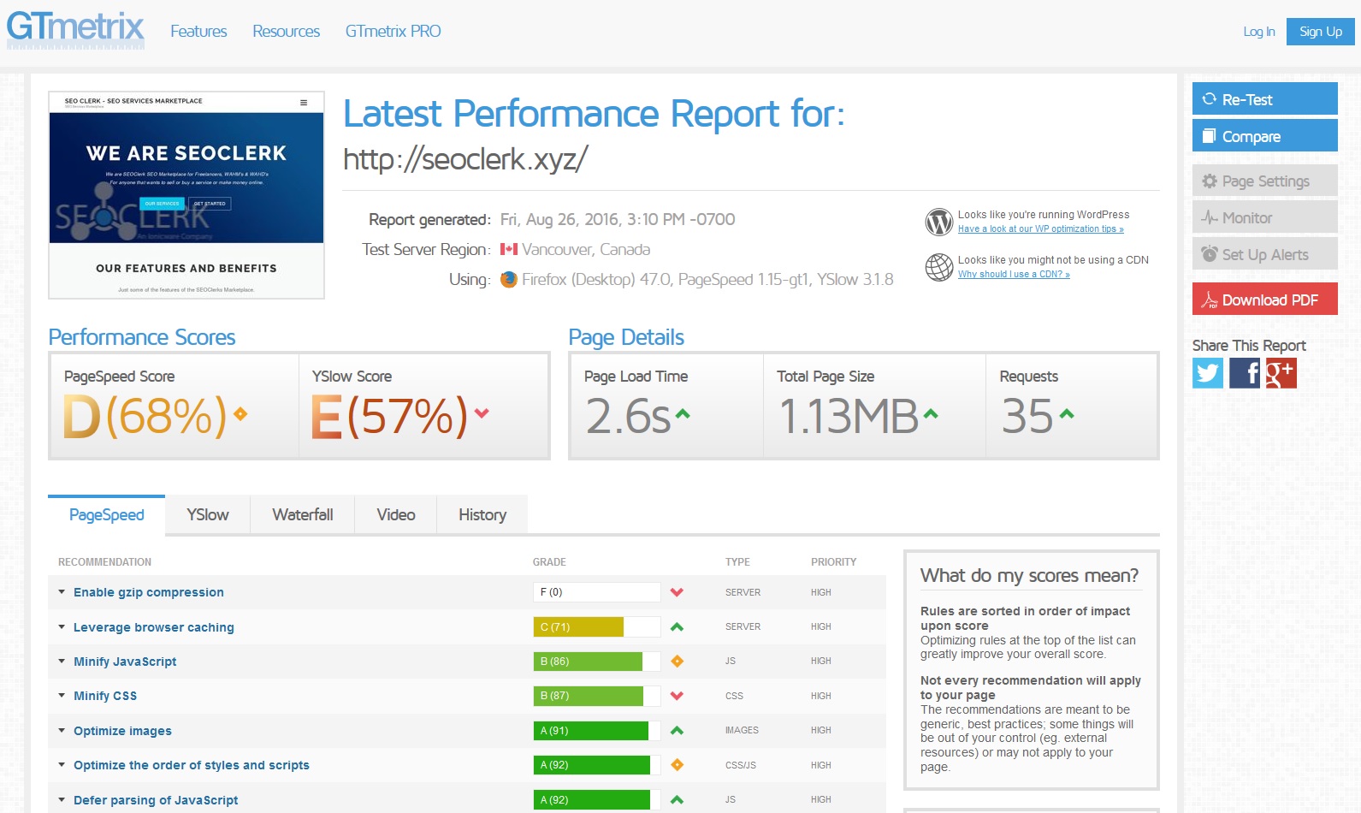The image size is (1361, 813).
Task: Click the CDN globe icon
Action: click(938, 267)
